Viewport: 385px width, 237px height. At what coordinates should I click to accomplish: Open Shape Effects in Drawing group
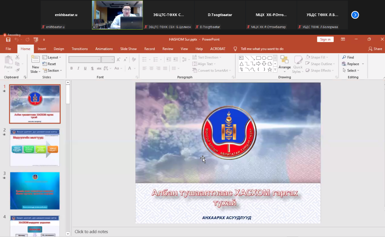(320, 71)
